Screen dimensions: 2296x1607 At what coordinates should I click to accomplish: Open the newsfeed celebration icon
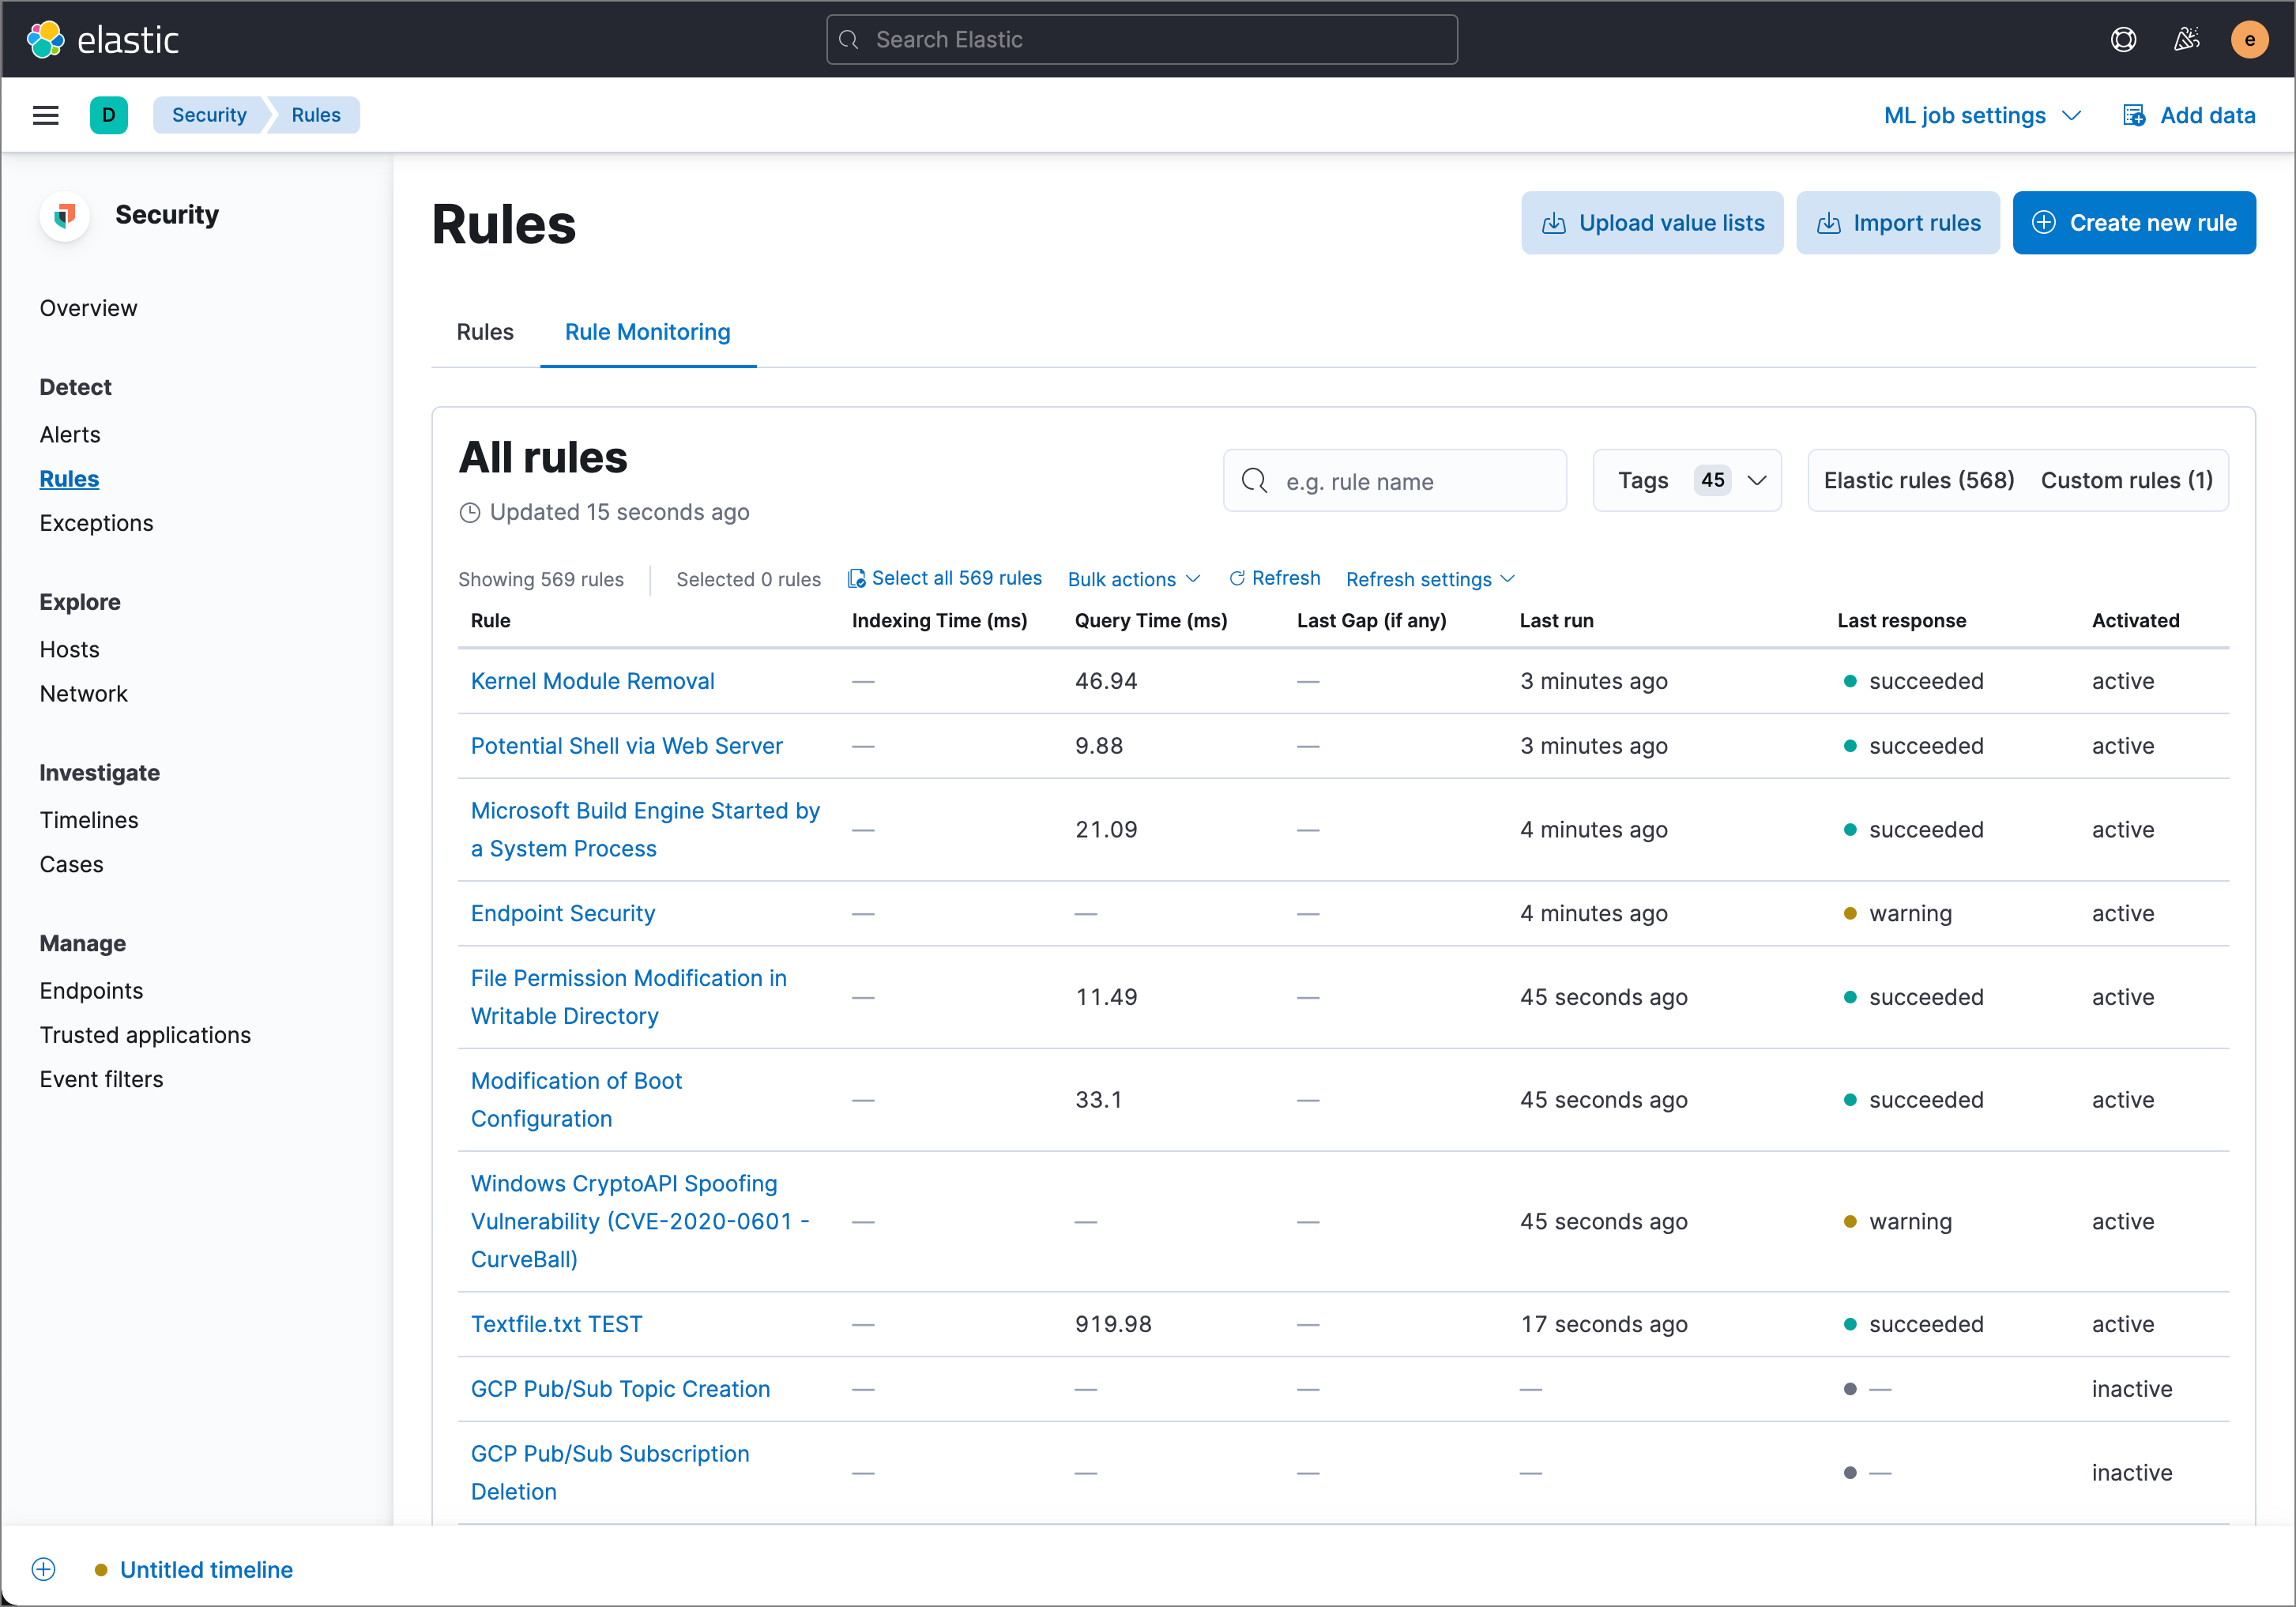[x=2186, y=40]
